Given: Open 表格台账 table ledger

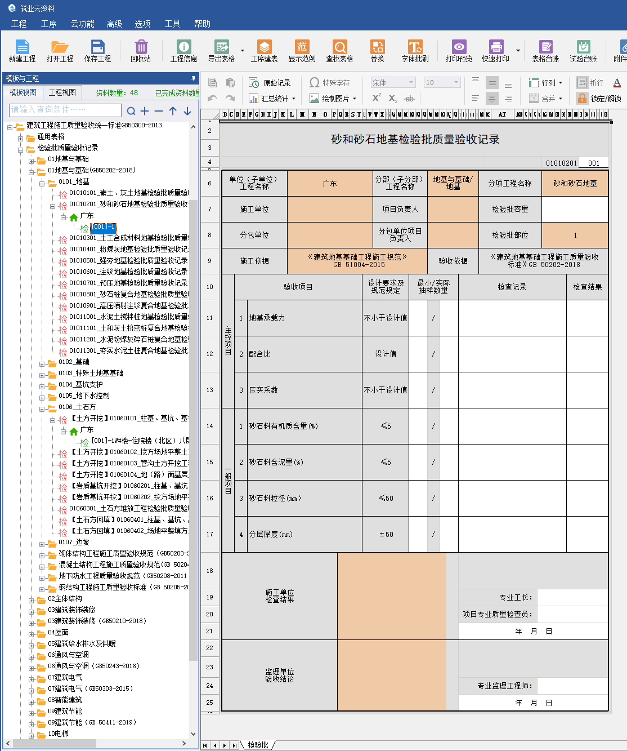Looking at the screenshot, I should [545, 51].
